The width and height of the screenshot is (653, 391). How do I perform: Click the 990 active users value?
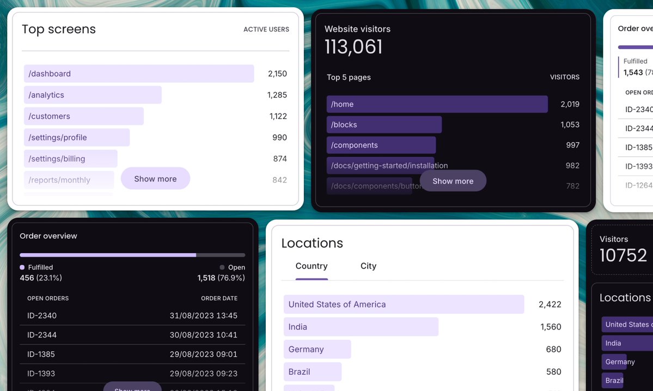[x=279, y=137]
